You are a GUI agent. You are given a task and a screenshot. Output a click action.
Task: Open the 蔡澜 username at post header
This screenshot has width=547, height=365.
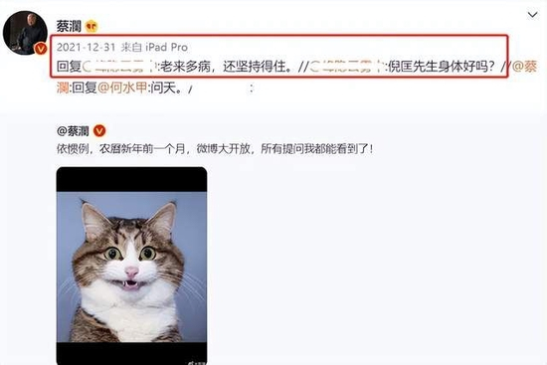69,26
